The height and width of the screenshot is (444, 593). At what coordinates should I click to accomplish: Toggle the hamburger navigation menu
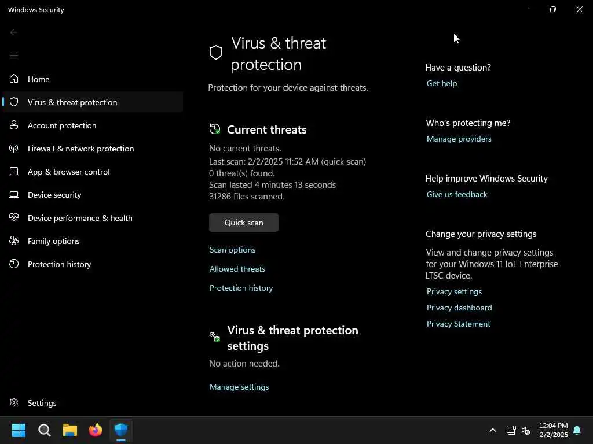point(14,55)
